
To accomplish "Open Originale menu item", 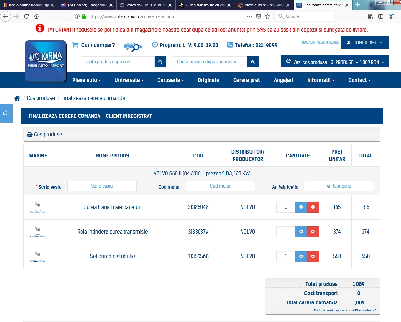I will pyautogui.click(x=208, y=80).
